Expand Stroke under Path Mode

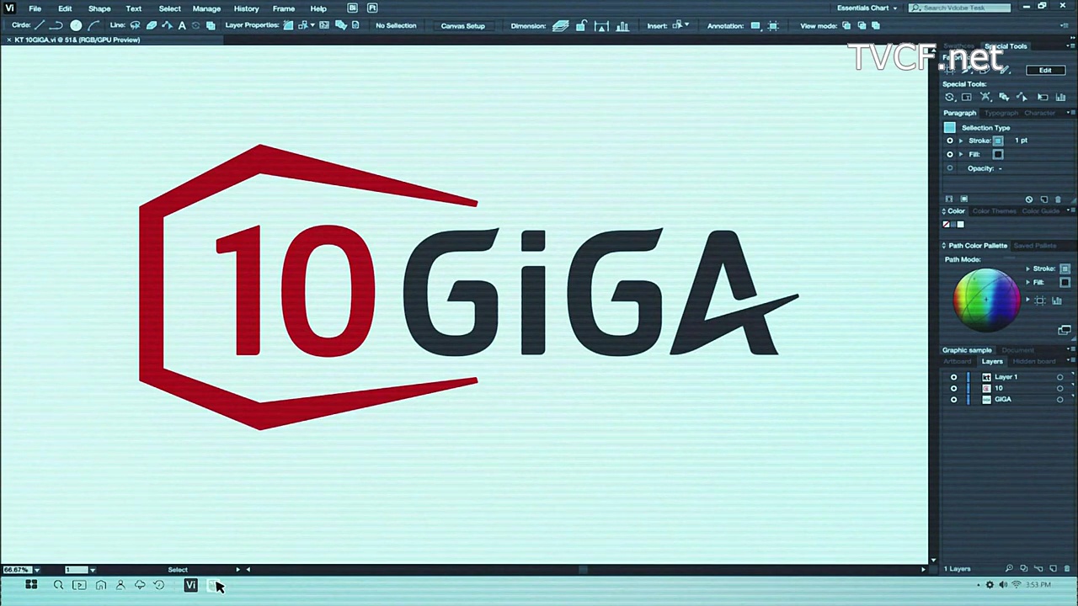coord(1027,268)
